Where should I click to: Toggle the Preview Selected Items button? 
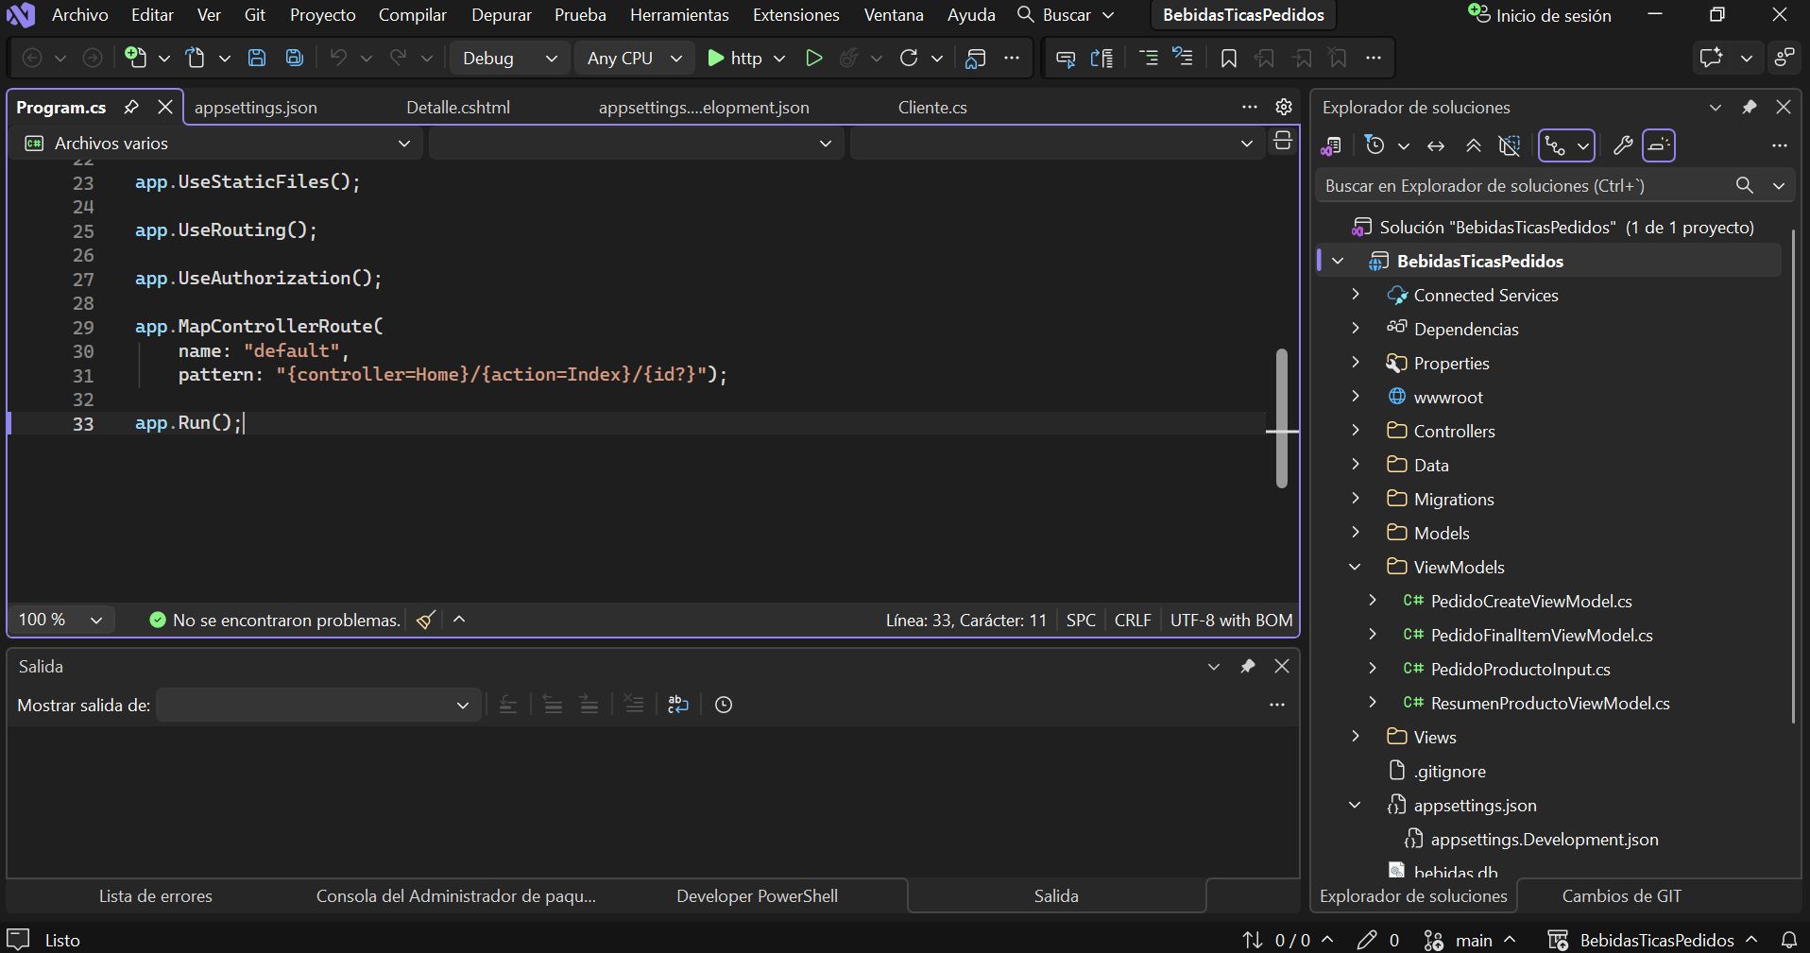click(1659, 145)
